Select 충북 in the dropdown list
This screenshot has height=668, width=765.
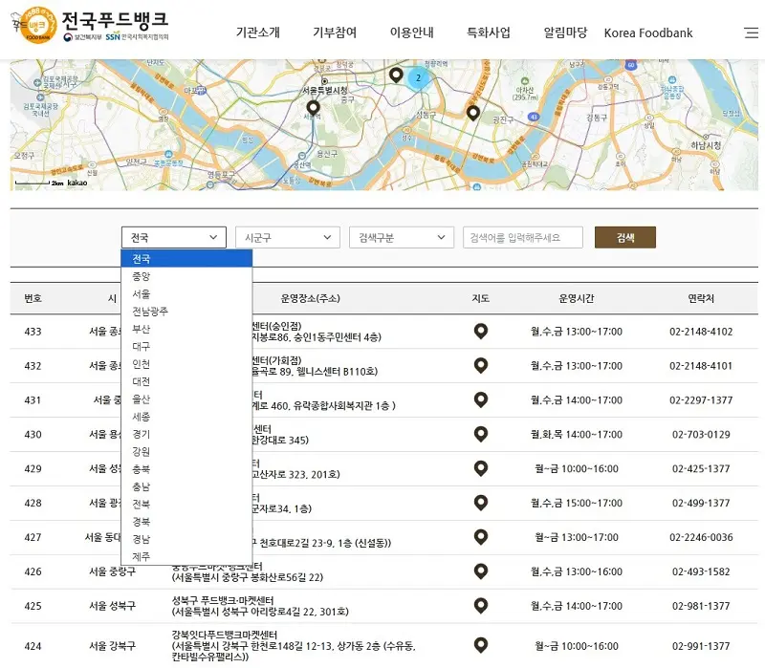186,469
